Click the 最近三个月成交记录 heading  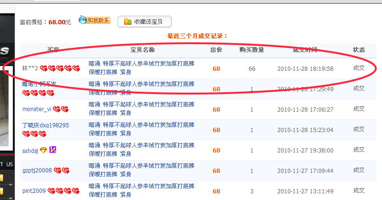[197, 36]
